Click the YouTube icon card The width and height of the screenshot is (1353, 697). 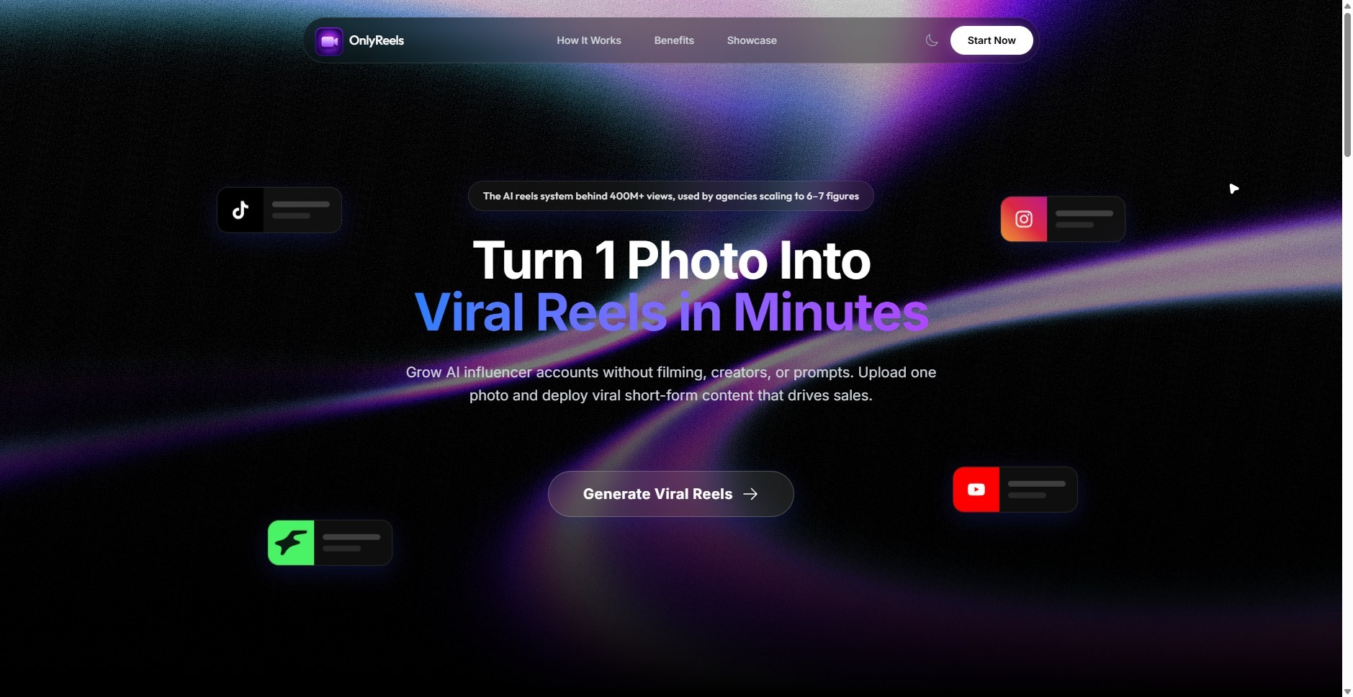[x=1015, y=490]
